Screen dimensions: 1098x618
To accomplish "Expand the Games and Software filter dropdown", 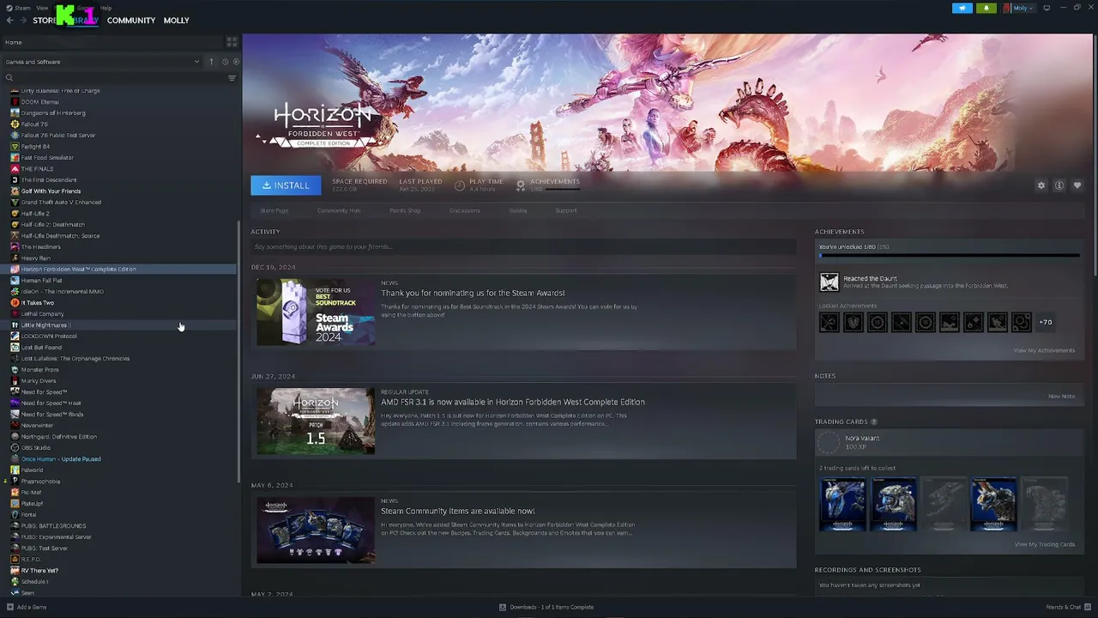I will point(102,62).
